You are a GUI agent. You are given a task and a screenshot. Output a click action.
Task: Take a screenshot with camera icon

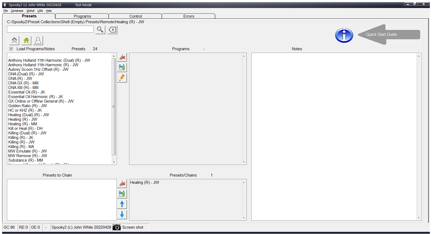pos(117,227)
